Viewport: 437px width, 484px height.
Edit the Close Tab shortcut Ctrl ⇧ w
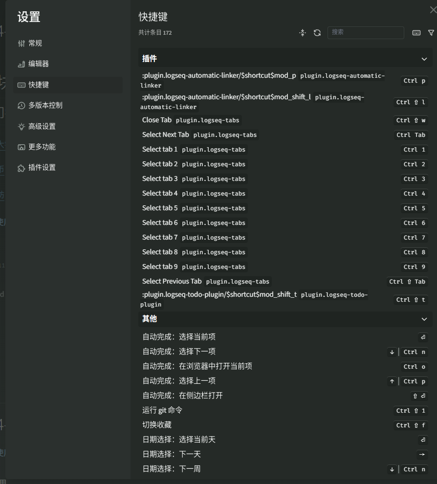coord(411,120)
